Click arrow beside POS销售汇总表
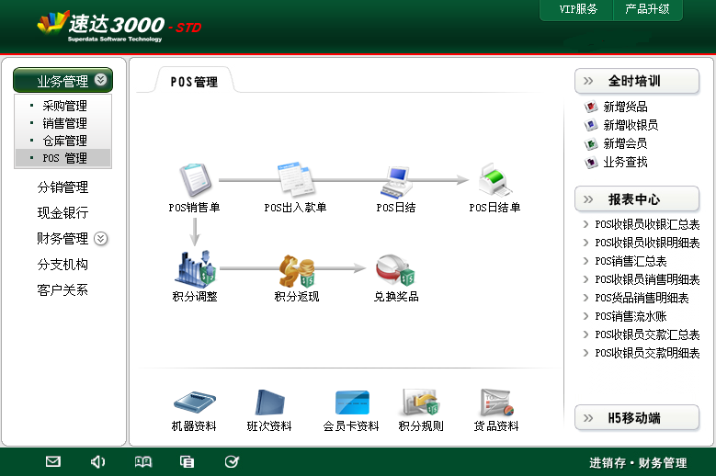Screen dimensions: 716x476 coord(585,261)
